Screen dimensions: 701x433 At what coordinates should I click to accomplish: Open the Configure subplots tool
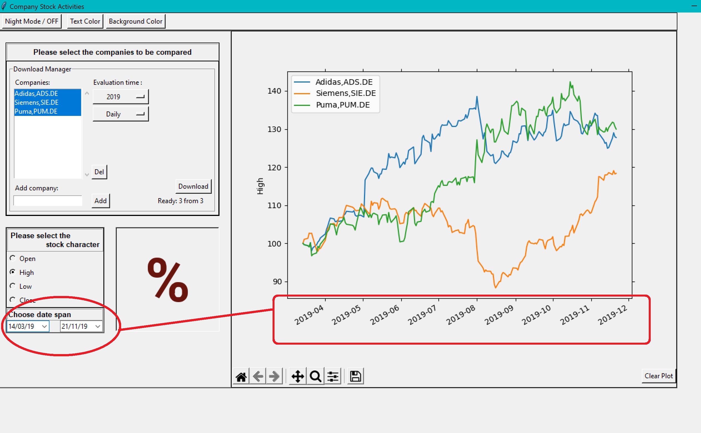click(x=333, y=376)
